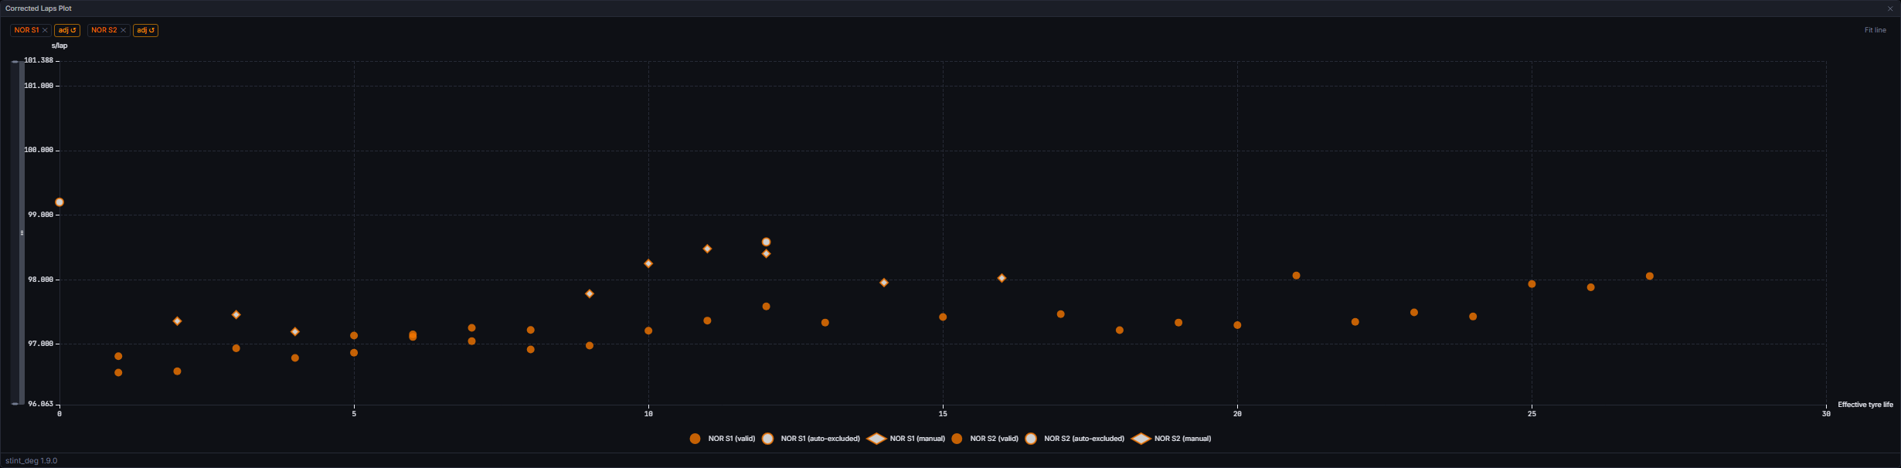Toggle NOR S1 (auto-excluded) legend series

(811, 439)
